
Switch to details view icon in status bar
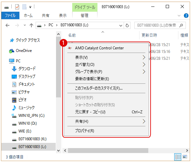click(x=178, y=157)
